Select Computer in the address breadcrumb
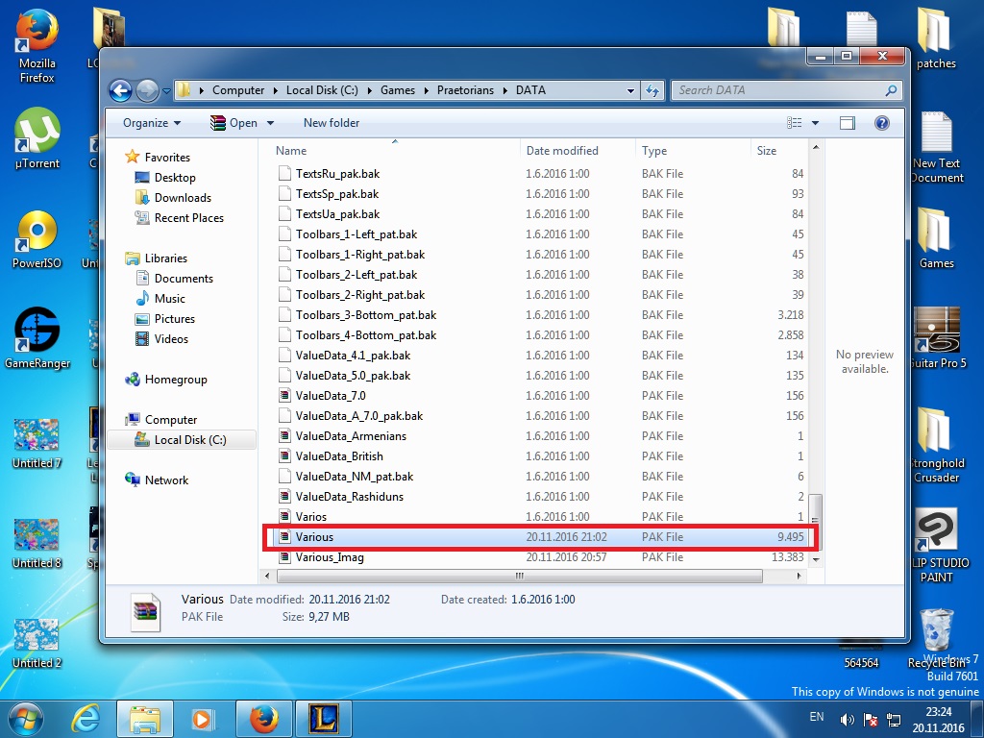 [x=238, y=90]
